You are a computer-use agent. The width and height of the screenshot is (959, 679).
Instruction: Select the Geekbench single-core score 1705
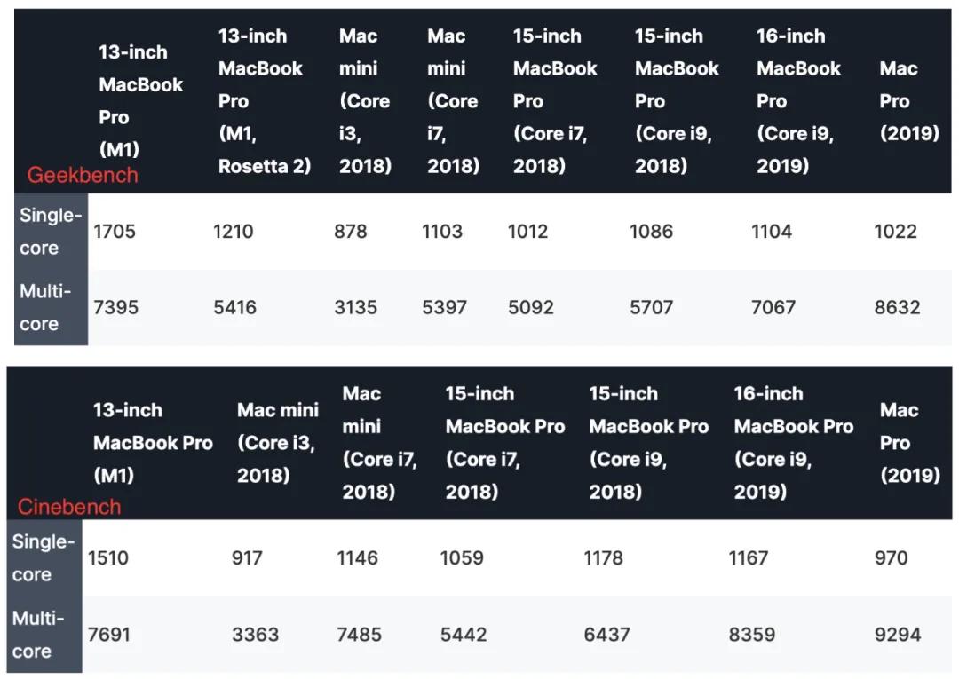point(115,232)
